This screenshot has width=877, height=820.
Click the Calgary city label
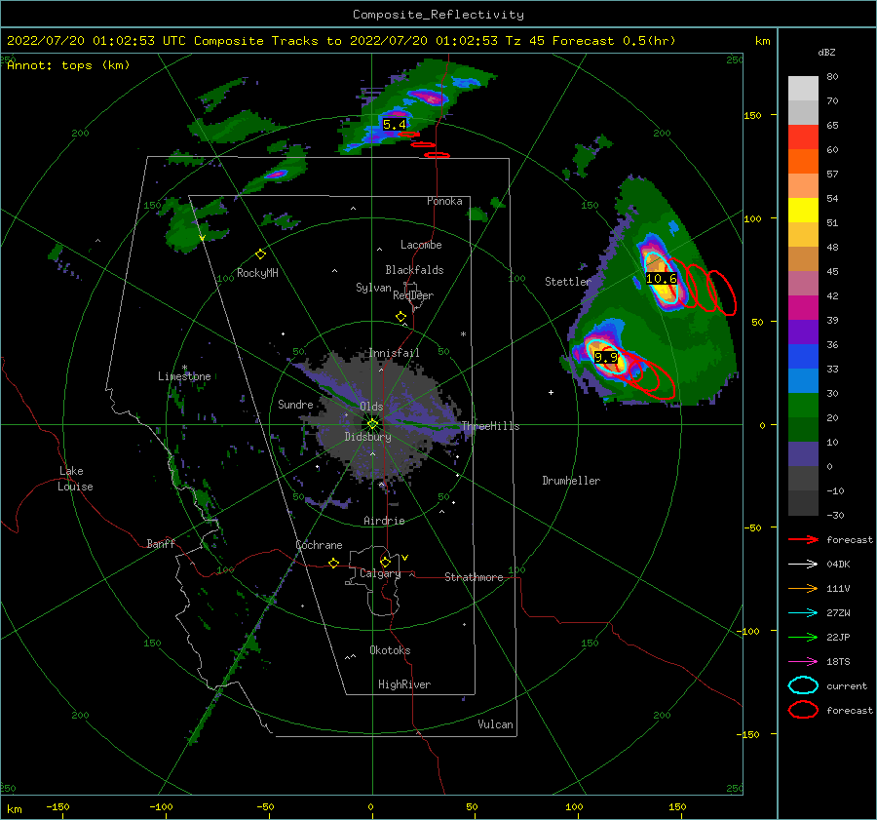380,573
